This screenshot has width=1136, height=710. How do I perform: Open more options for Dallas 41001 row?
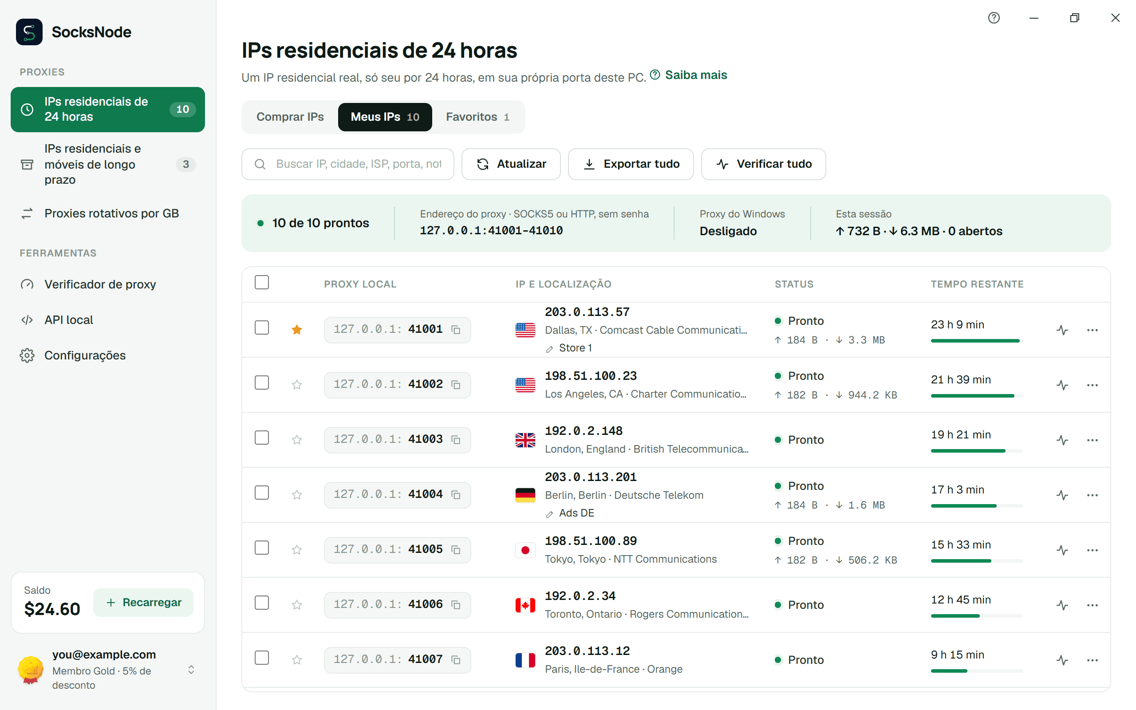tap(1093, 330)
